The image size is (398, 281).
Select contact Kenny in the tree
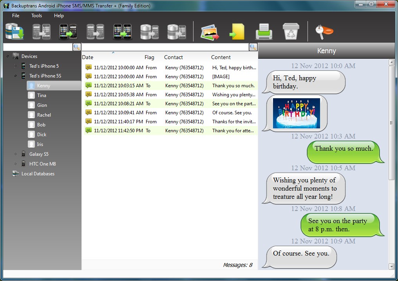click(54, 85)
